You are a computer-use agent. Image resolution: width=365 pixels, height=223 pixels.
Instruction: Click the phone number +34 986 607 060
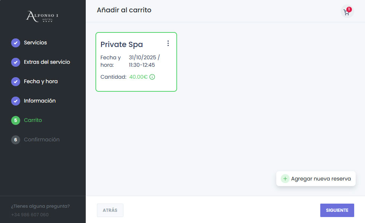[30, 215]
